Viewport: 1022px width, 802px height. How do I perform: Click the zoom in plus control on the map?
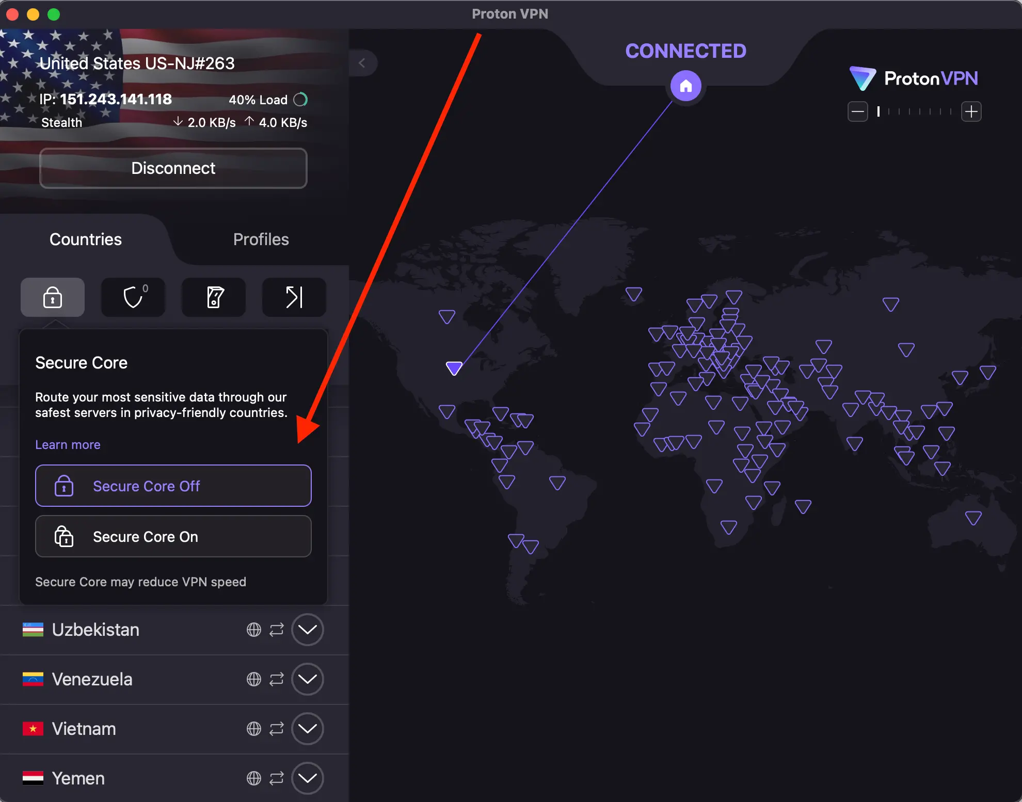(x=971, y=111)
